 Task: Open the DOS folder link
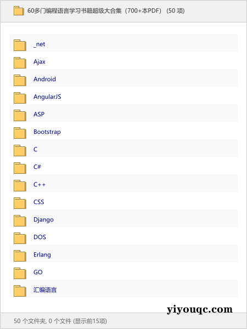click(x=40, y=237)
